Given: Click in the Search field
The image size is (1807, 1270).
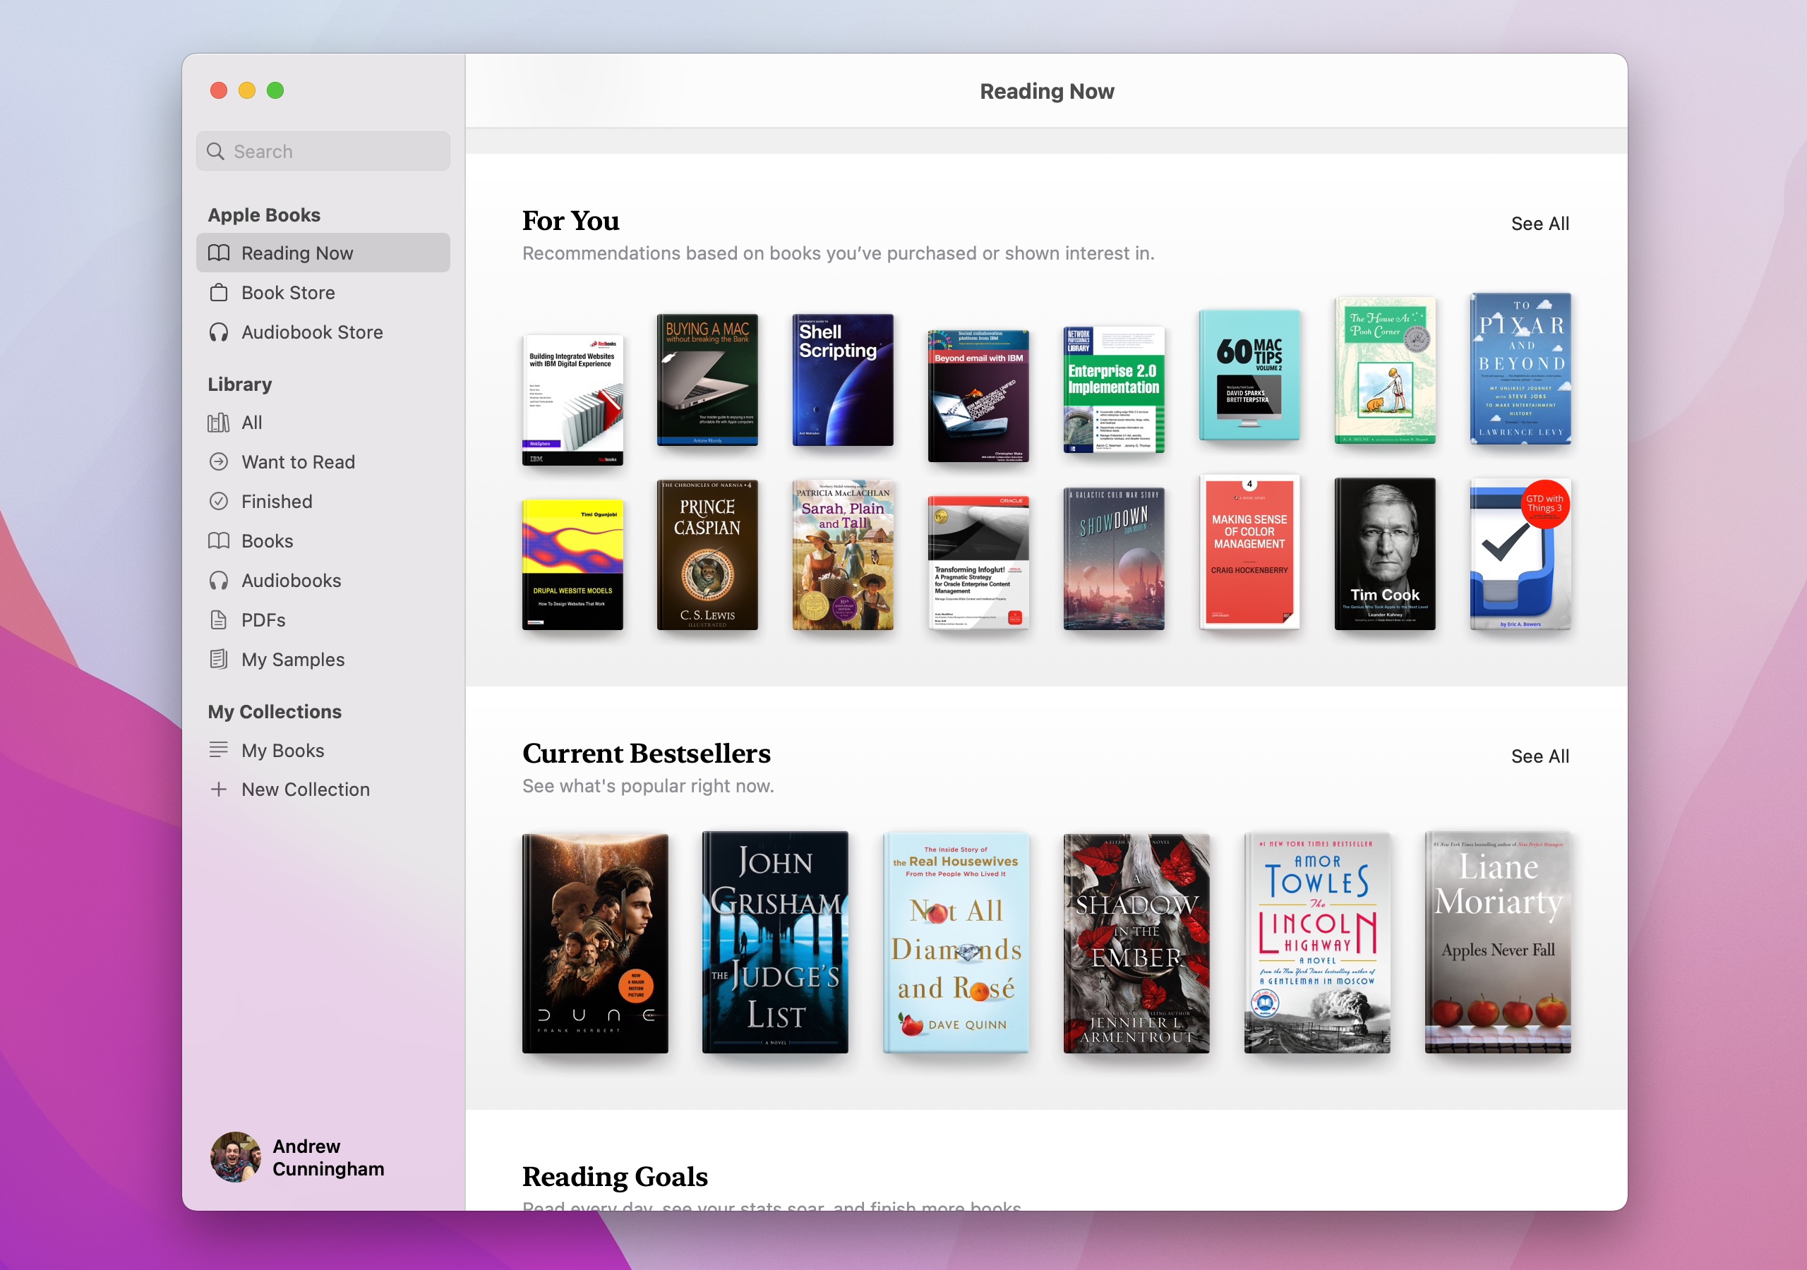Looking at the screenshot, I should click(323, 151).
